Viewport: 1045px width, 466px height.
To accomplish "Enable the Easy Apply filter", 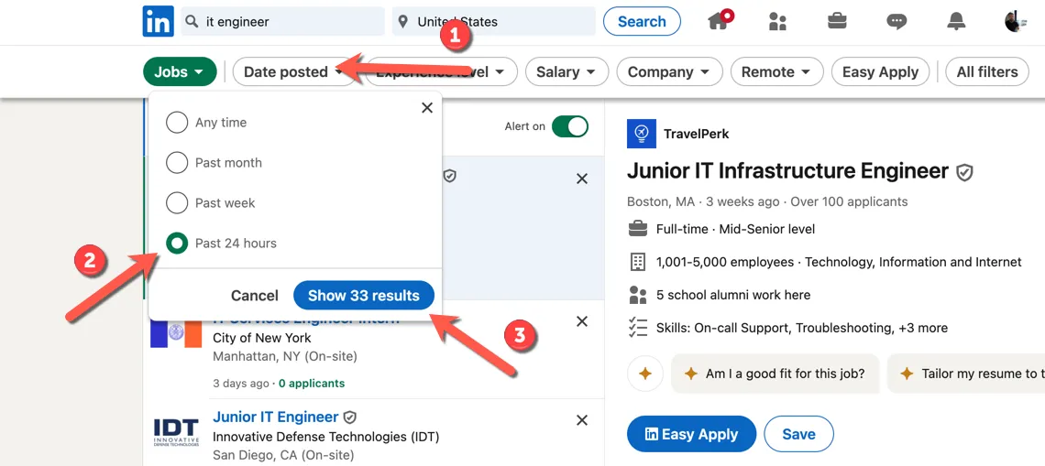I will [x=880, y=72].
